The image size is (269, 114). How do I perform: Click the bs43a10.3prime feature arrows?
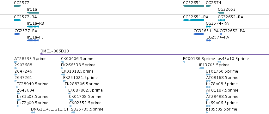[x=219, y=62]
